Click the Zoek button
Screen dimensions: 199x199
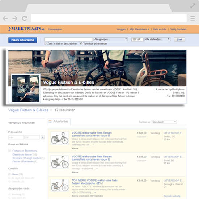179,39
